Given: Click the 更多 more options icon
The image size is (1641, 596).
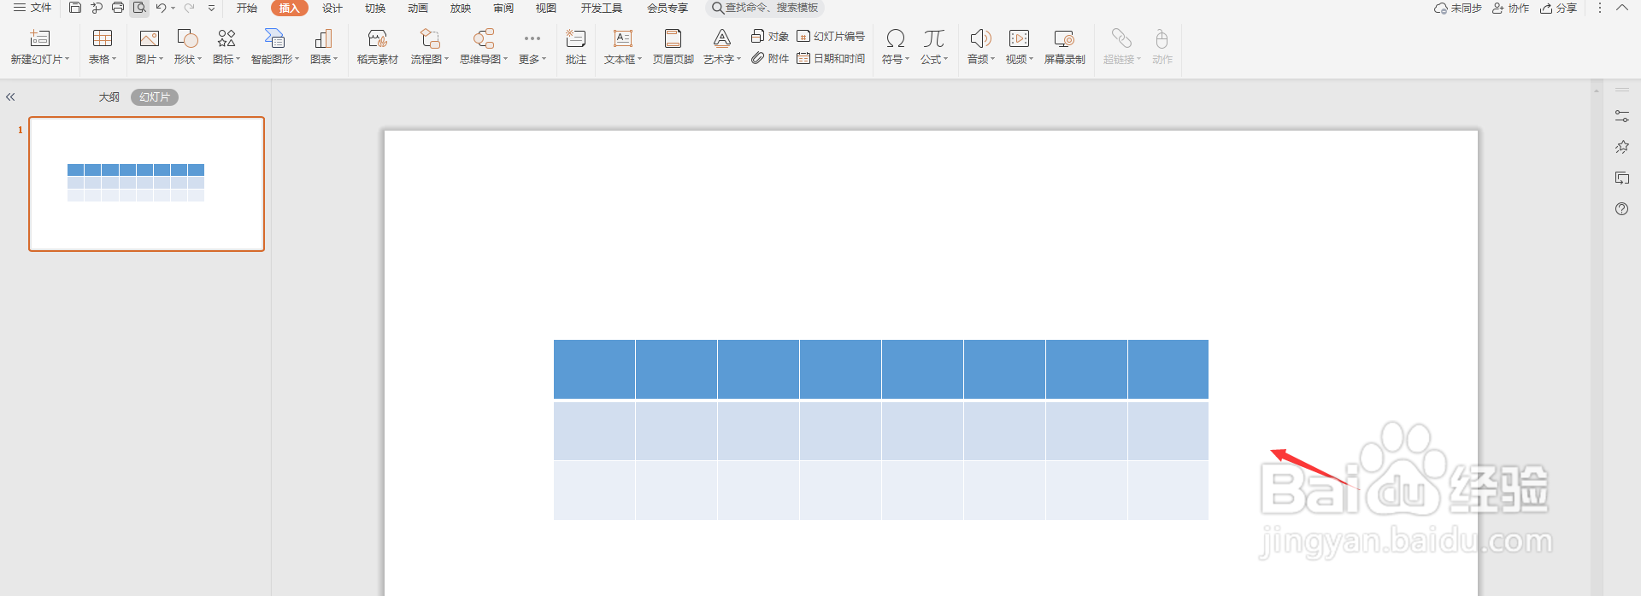Looking at the screenshot, I should pyautogui.click(x=532, y=47).
